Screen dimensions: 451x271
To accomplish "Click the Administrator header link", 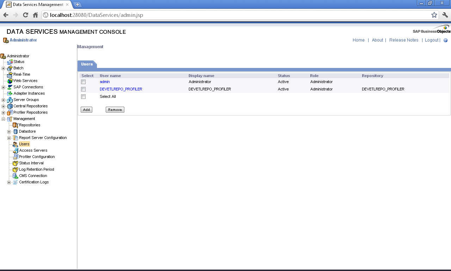I will coord(23,40).
